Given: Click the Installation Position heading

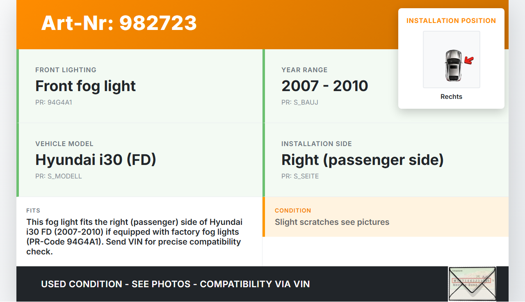Looking at the screenshot, I should pyautogui.click(x=451, y=21).
